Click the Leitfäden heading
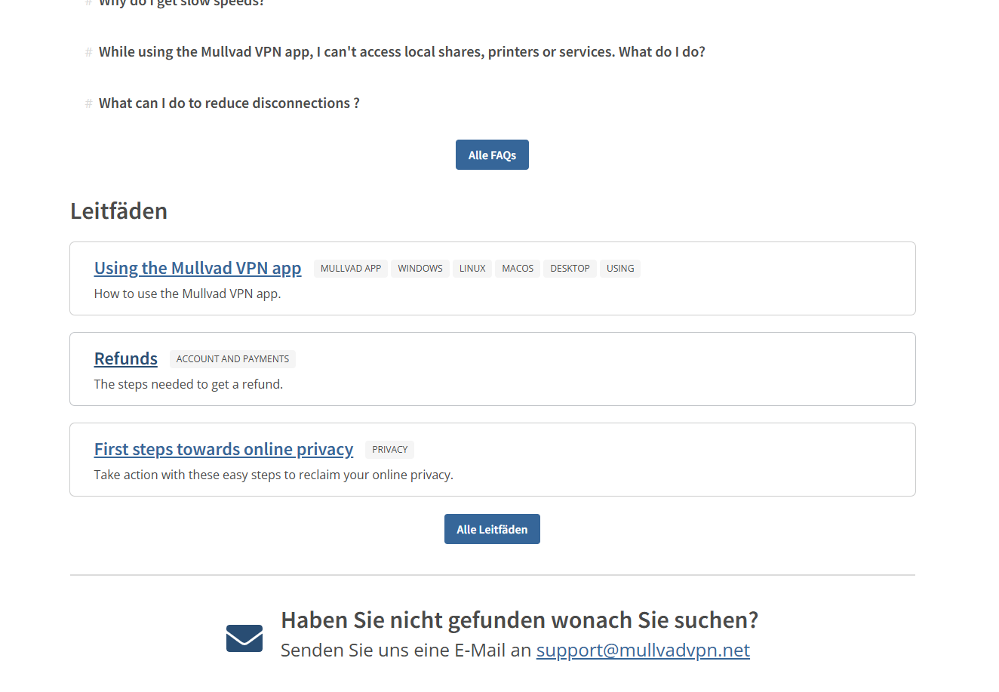The image size is (999, 692). (118, 211)
